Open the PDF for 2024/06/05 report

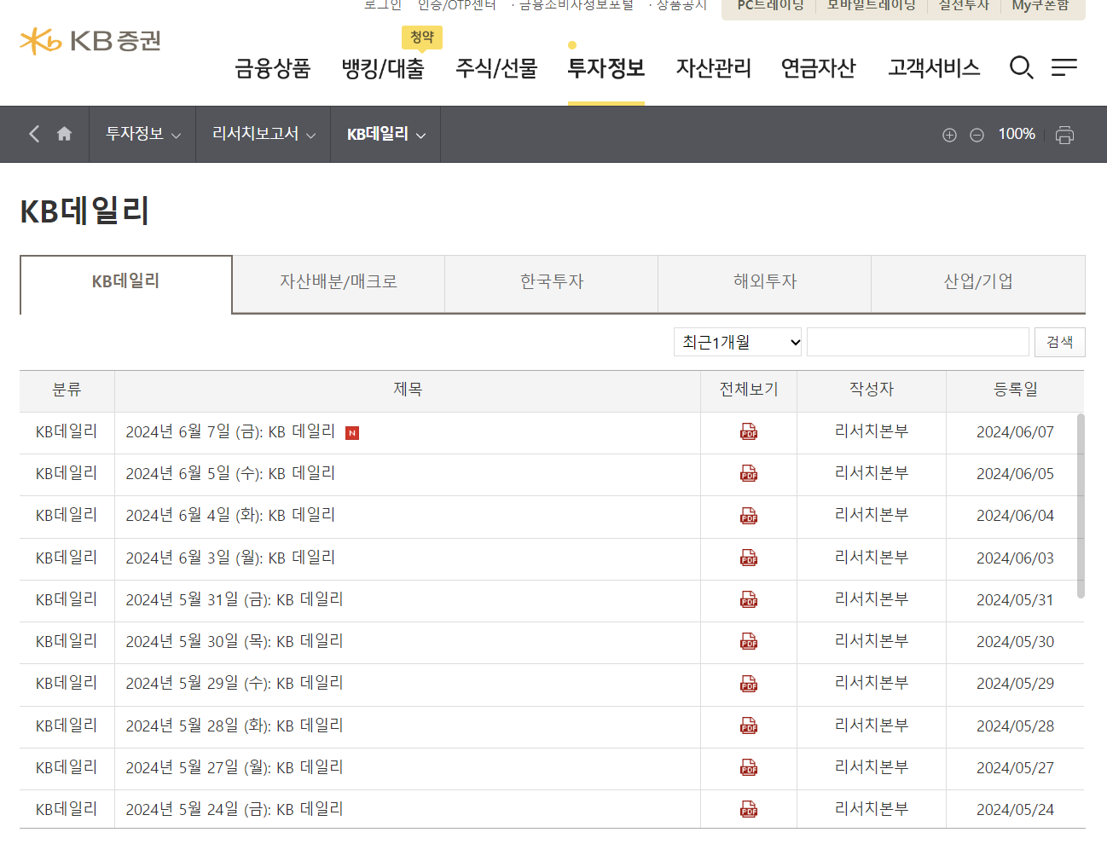point(749,474)
